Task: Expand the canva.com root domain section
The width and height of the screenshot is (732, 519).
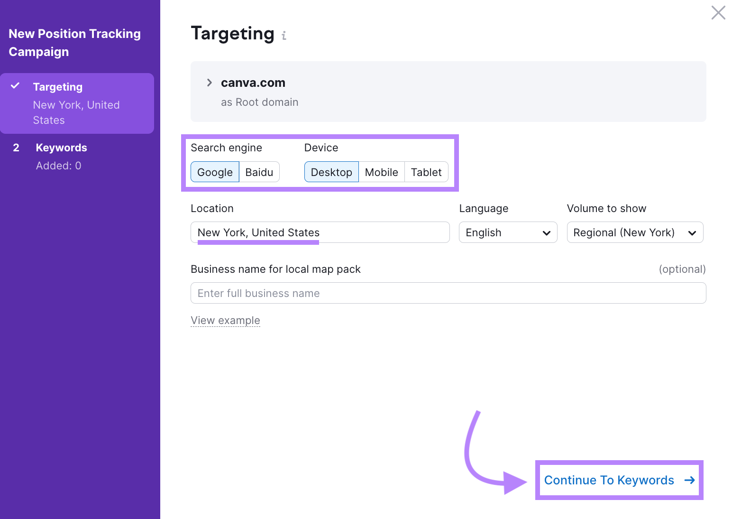Action: 209,82
